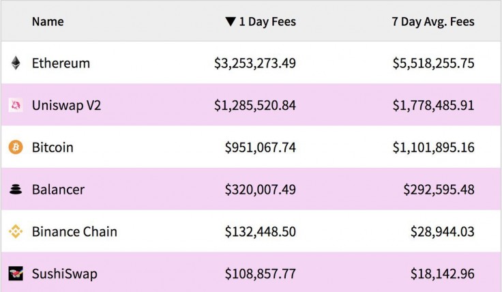Viewport: 502px width, 292px height.
Task: Open the Balancer name link
Action: click(58, 190)
